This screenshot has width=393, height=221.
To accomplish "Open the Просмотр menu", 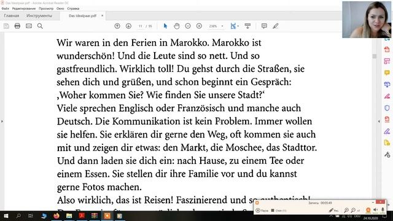I will click(46, 9).
